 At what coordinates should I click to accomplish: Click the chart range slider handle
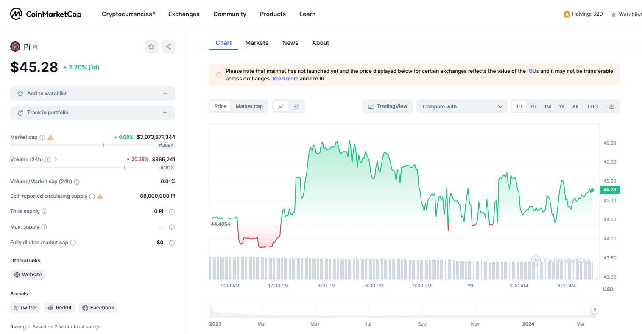595,309
